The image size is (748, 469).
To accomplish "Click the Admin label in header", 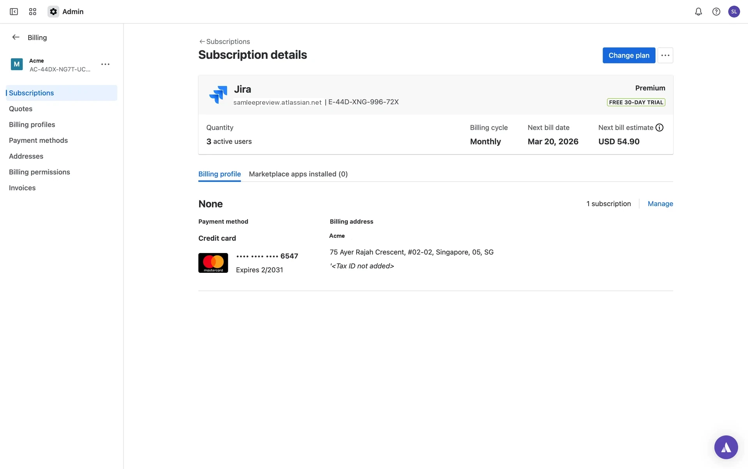I will tap(73, 12).
